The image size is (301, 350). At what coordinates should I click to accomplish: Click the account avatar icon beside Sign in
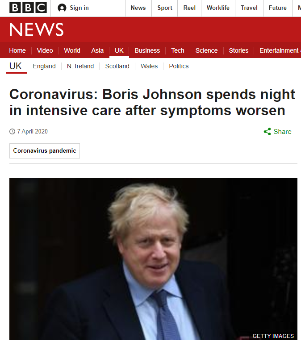pyautogui.click(x=62, y=8)
